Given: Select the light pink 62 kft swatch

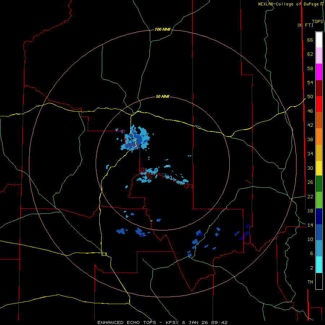Looking at the screenshot, I should (319, 55).
